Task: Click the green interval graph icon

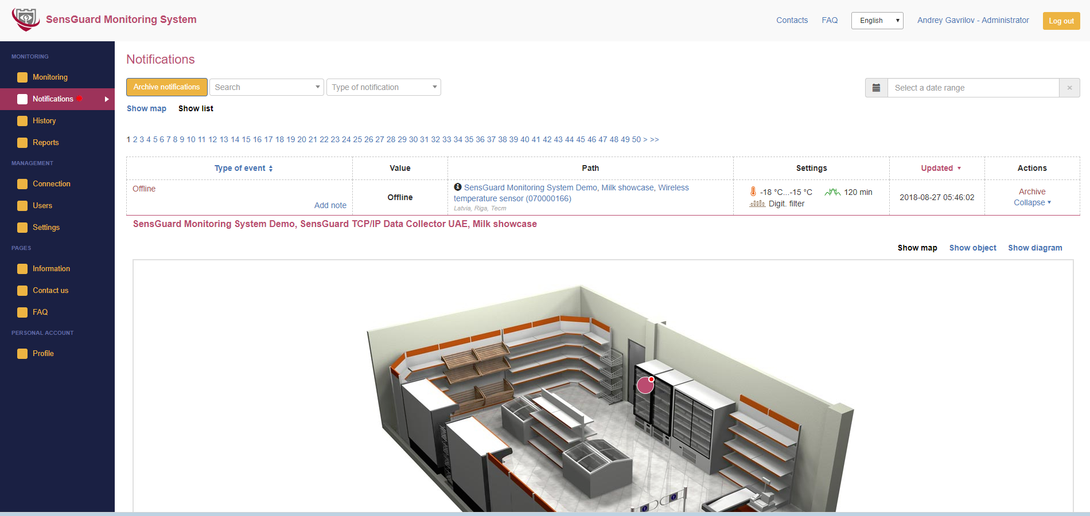Action: click(832, 192)
